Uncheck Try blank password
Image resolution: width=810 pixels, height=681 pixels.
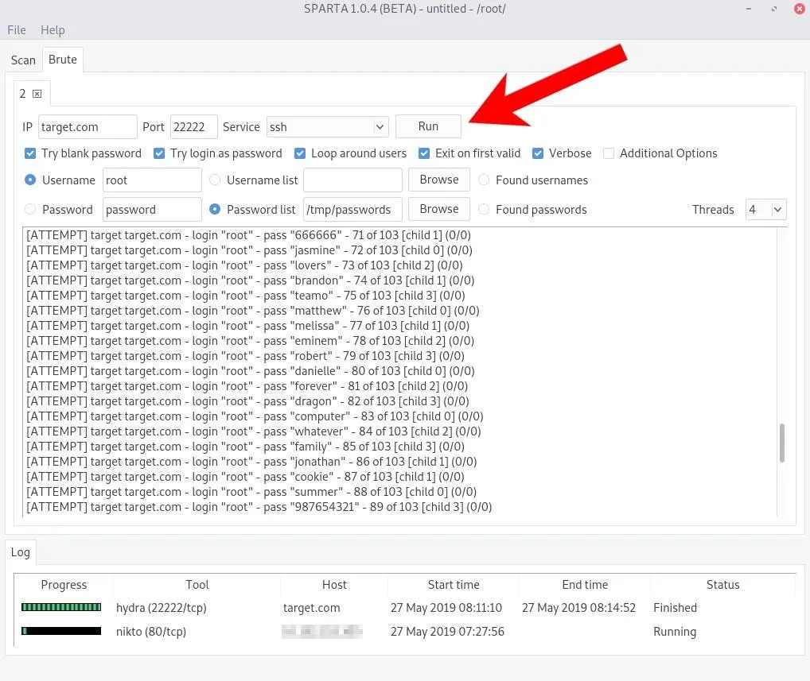[30, 153]
